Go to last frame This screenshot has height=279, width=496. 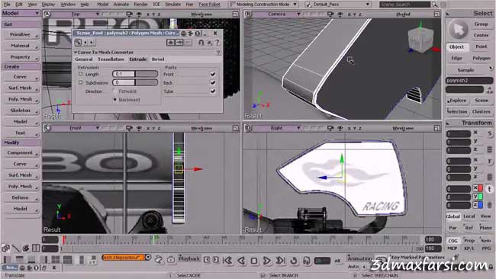pos(280,261)
